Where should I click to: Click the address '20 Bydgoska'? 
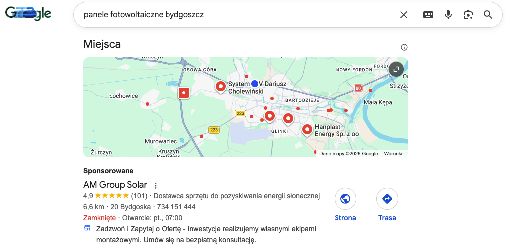pyautogui.click(x=131, y=207)
